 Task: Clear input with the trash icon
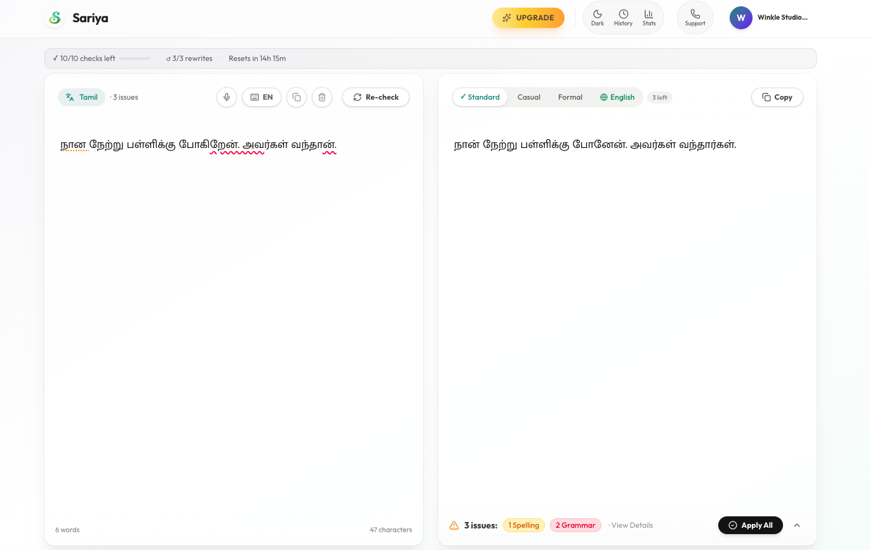pyautogui.click(x=322, y=97)
